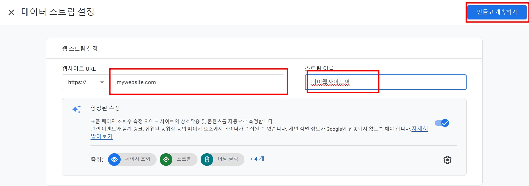
Task: Click the 웹 스트림 설정 section header
Action: (80, 48)
